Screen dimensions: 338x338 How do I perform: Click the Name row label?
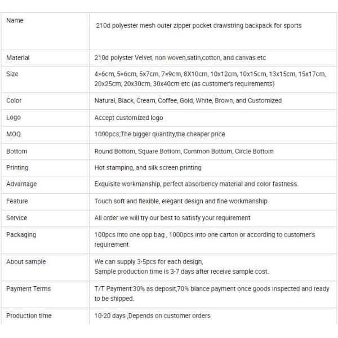click(x=15, y=21)
